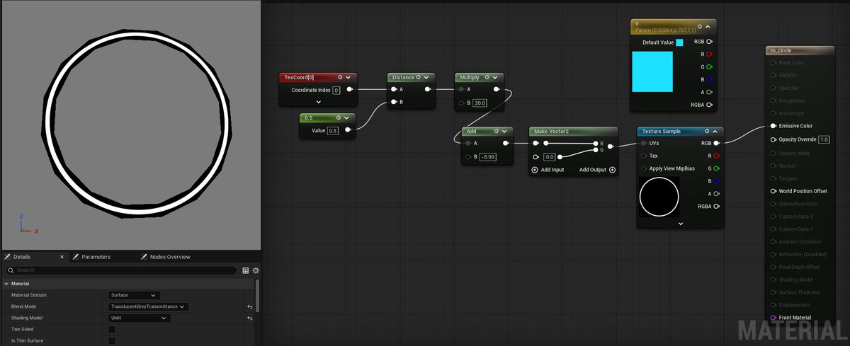
Task: Click TexCoord node output pin
Action: [350, 90]
